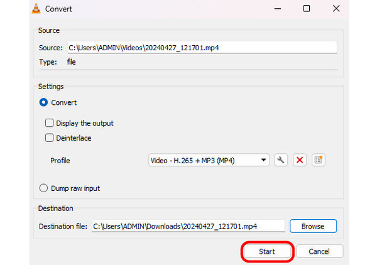Click the 'Type:' label text
This screenshot has width=377, height=265.
click(x=48, y=62)
